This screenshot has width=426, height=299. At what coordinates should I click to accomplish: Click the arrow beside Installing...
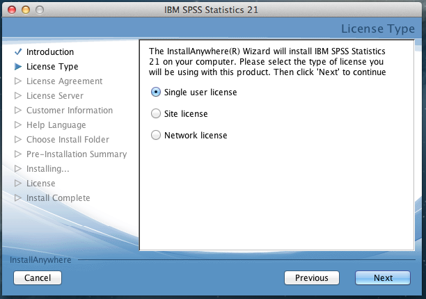18,169
